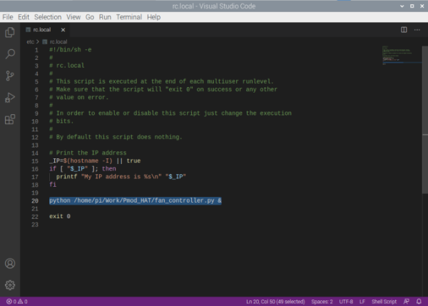Click the '# Print the IP address' comment
This screenshot has height=306, width=428.
tap(88, 153)
